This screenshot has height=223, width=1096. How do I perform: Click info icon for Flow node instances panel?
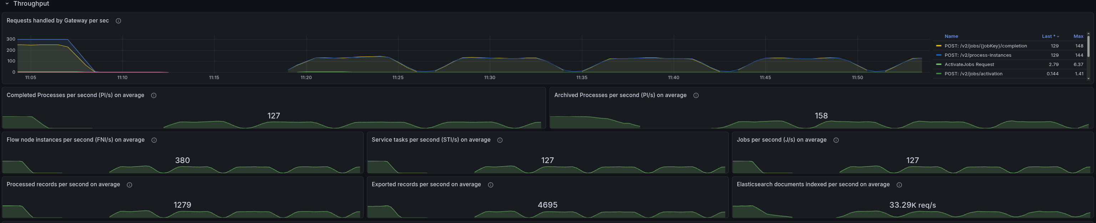[x=154, y=140]
